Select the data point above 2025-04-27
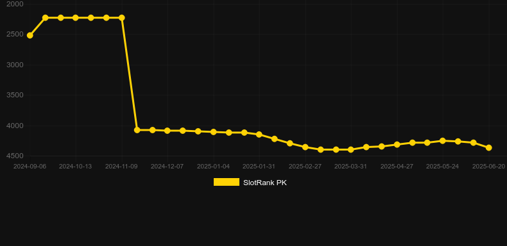Screen dimensions: 507x246 397,145
